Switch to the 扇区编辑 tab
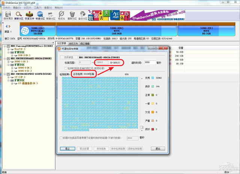Image resolution: width=240 pixels, height=174 pixels. 85,44
